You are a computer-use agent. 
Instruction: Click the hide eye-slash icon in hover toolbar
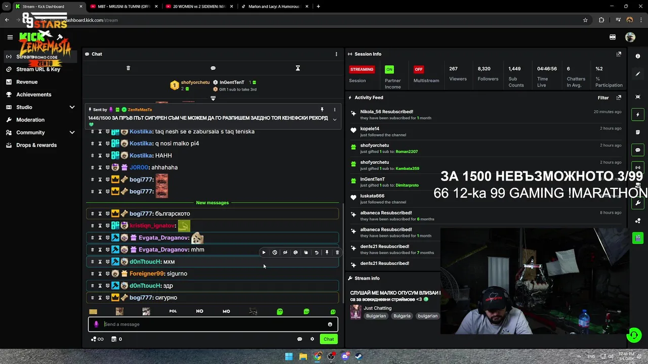[285, 252]
